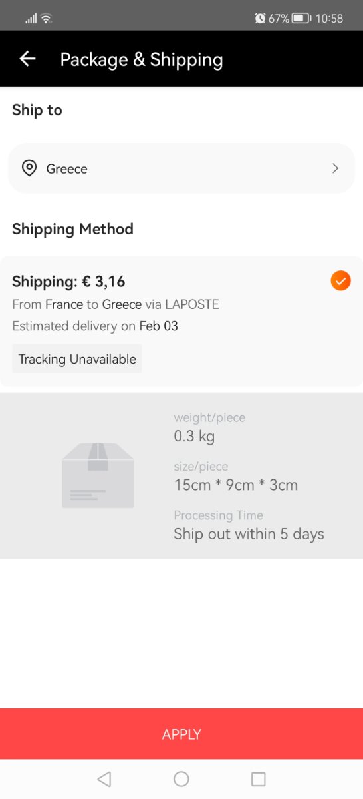Tap the Shipping Method heading
Image resolution: width=363 pixels, height=799 pixels.
coord(72,229)
